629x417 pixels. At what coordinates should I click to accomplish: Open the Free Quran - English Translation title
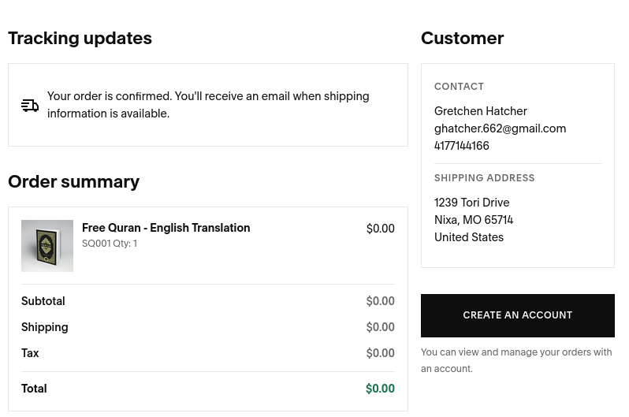coord(166,228)
